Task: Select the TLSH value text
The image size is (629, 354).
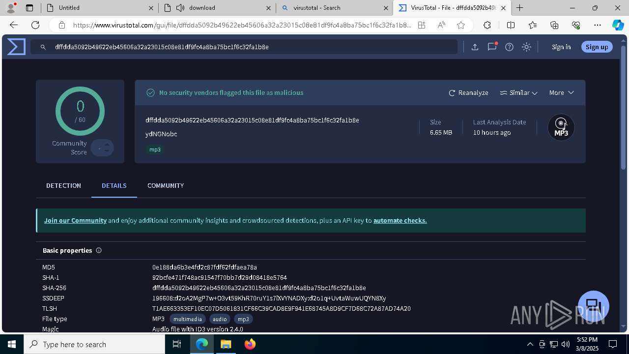Action: pos(282,309)
